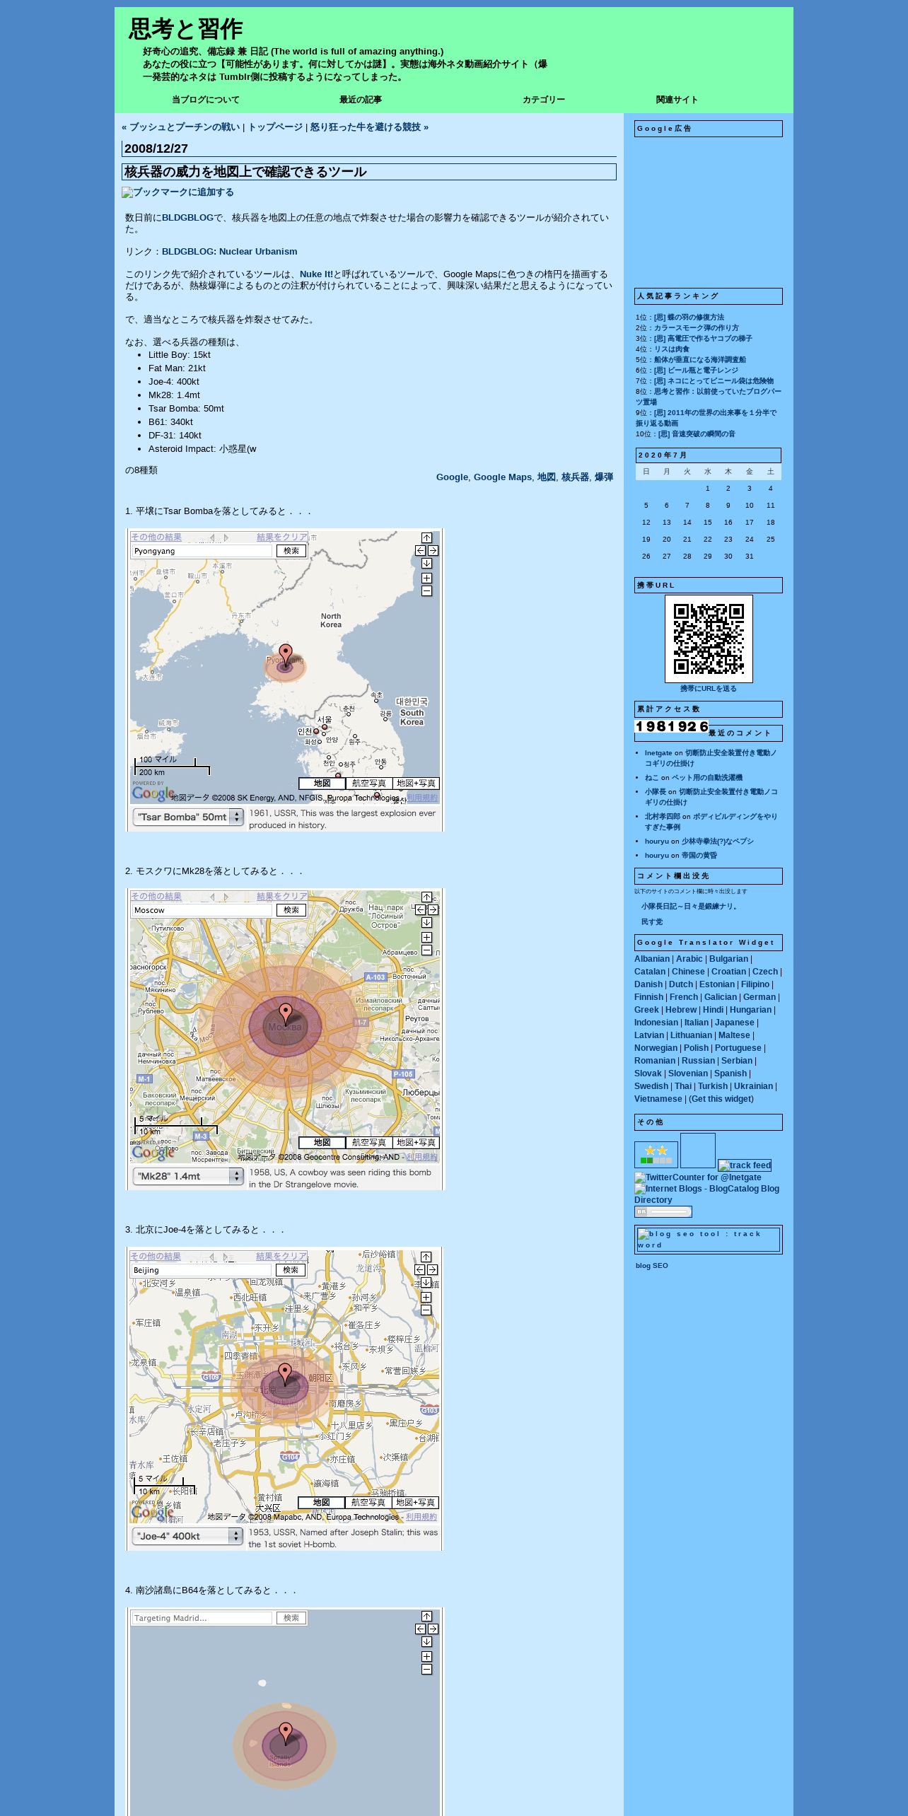Click その他の結果 on Beijing map
908x1816 pixels.
point(156,1257)
